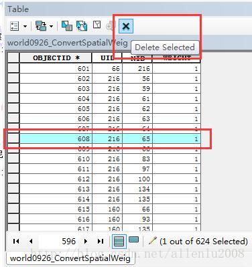This screenshot has height=267, width=252.
Task: Click NID cell 100 in row 612
Action: [x=137, y=179]
